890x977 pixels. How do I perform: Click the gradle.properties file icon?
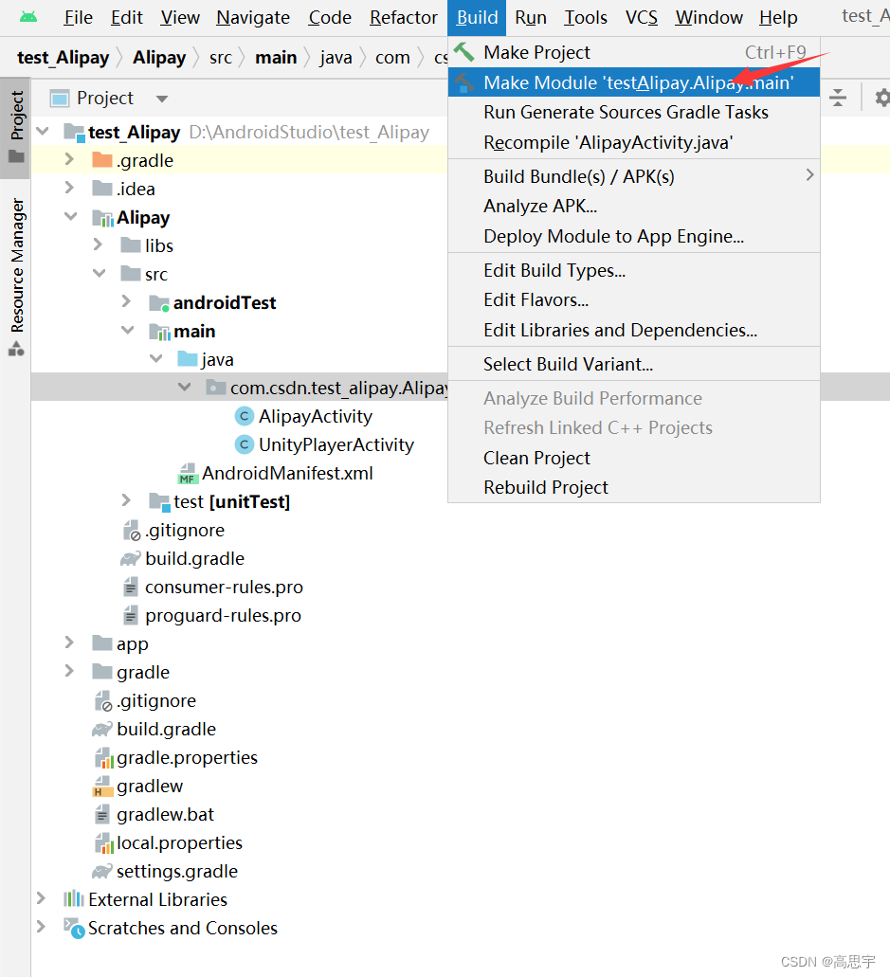[x=104, y=758]
